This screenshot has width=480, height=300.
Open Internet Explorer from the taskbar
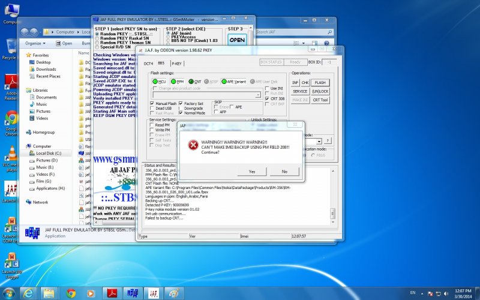(x=28, y=293)
